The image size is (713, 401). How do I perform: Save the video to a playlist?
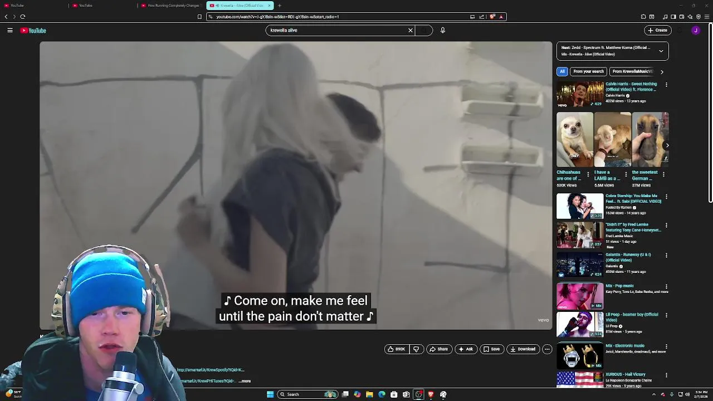pyautogui.click(x=492, y=349)
